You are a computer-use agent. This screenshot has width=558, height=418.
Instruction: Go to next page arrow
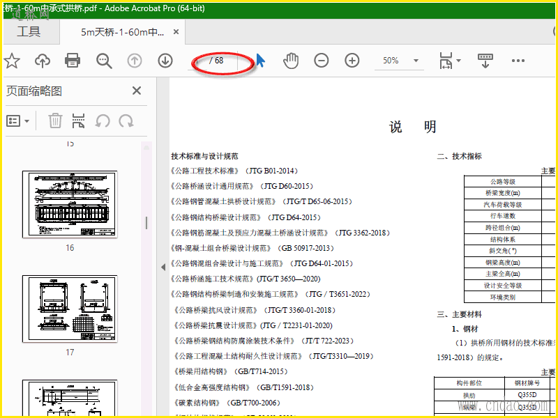[165, 61]
